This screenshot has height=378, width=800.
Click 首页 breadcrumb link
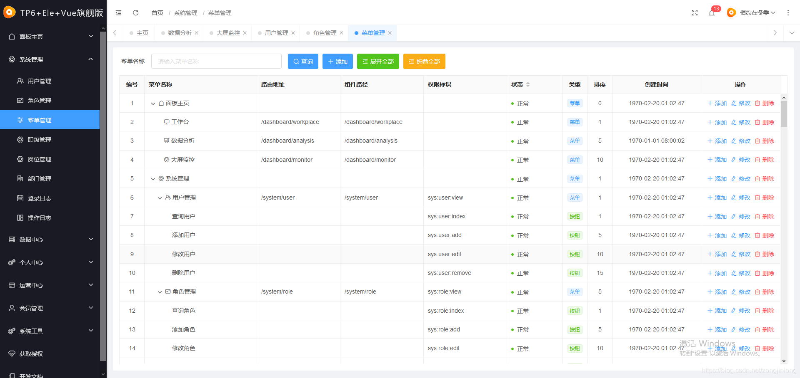[157, 13]
